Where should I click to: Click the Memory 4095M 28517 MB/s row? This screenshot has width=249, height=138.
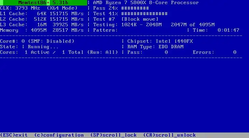(42, 30)
